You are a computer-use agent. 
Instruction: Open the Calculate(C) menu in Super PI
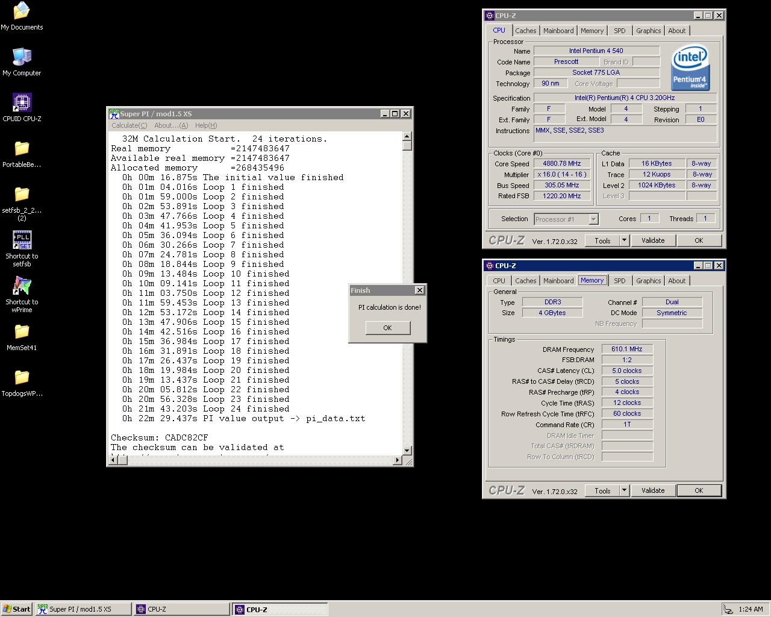[x=129, y=125]
